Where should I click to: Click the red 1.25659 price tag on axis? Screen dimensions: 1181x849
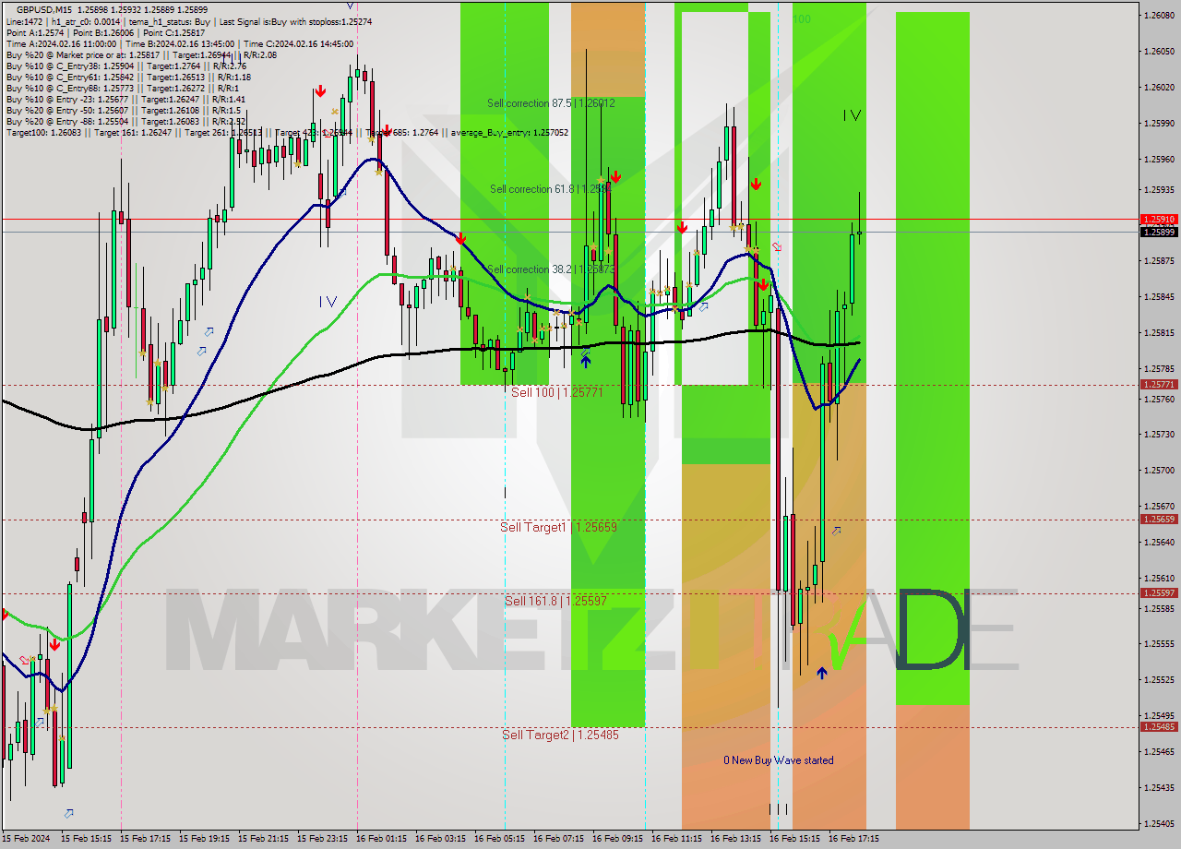click(1159, 519)
